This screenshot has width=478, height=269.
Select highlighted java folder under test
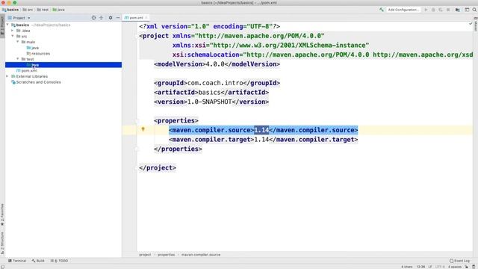click(x=63, y=65)
